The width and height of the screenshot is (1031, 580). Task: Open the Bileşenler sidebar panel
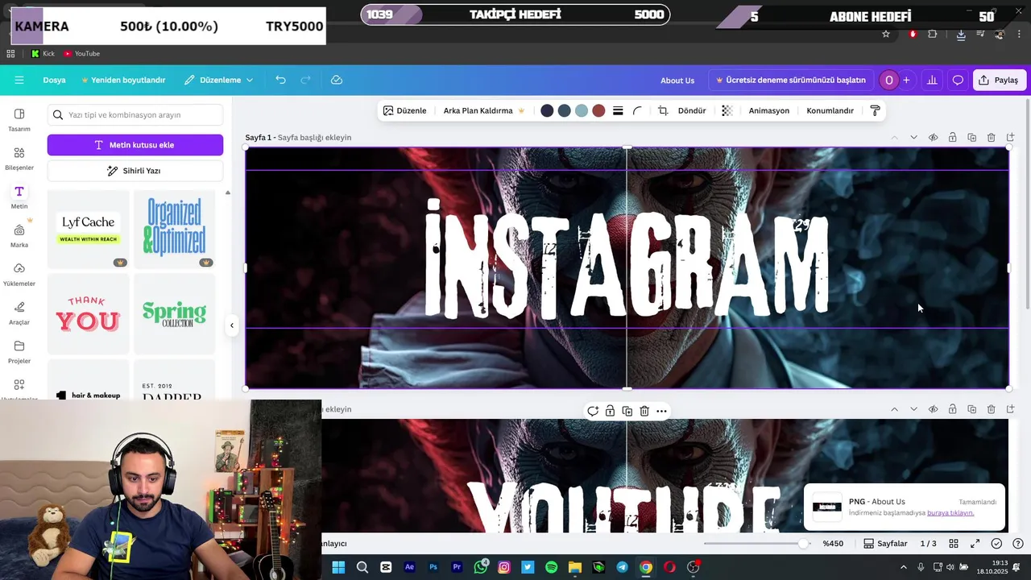click(x=19, y=158)
